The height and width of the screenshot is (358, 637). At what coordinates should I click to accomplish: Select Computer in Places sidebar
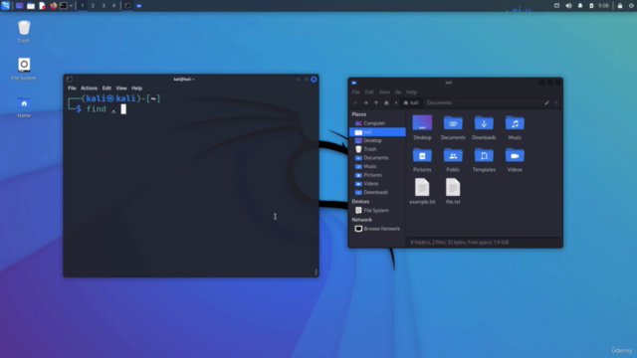pos(377,123)
